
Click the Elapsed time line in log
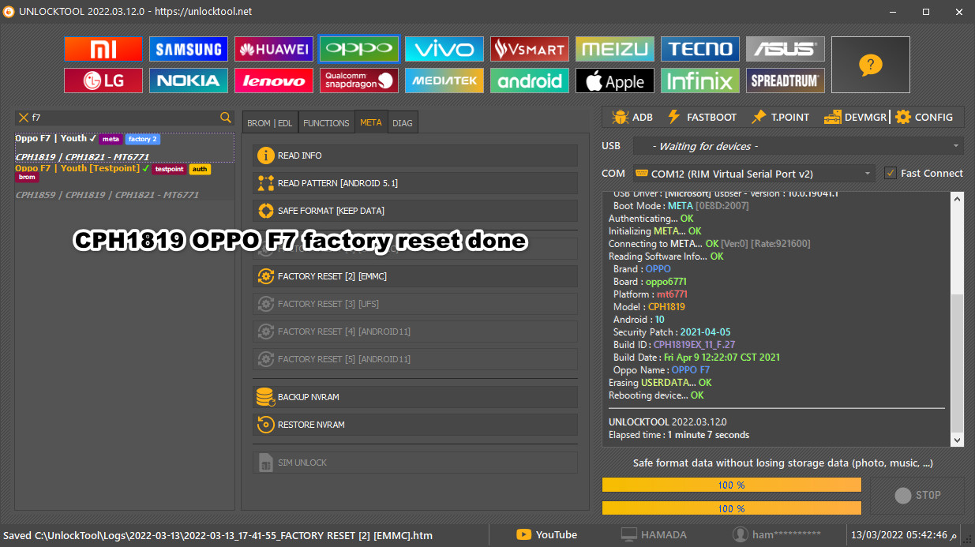(679, 435)
